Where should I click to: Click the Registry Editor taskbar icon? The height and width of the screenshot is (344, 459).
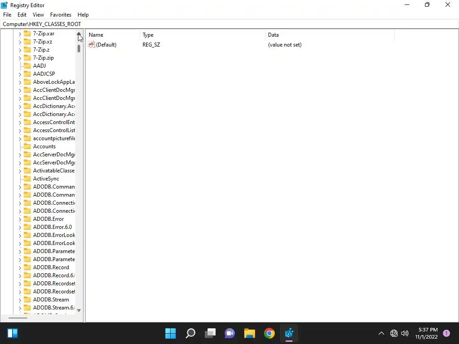289,333
